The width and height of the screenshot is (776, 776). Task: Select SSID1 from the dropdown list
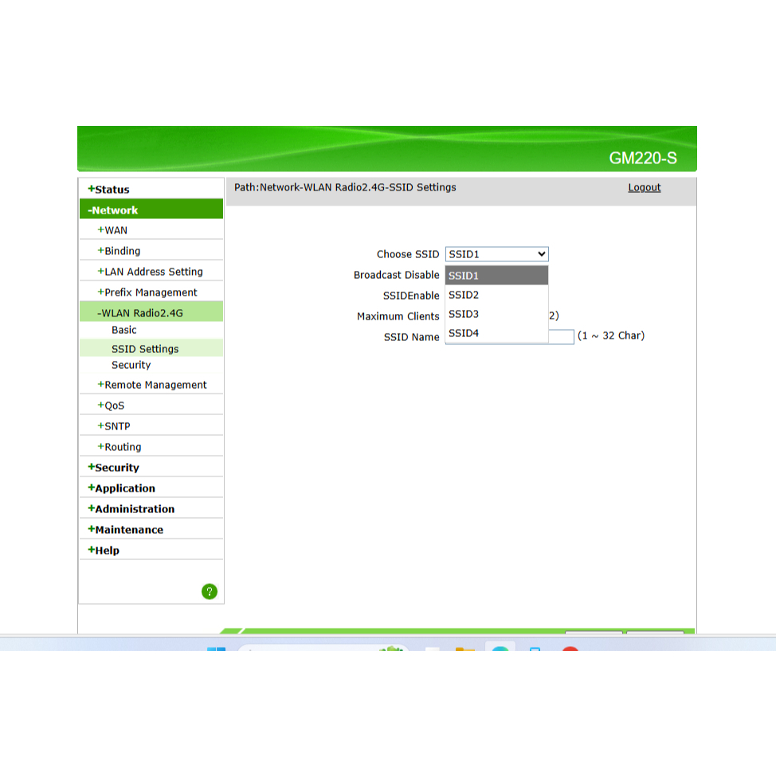tap(496, 276)
